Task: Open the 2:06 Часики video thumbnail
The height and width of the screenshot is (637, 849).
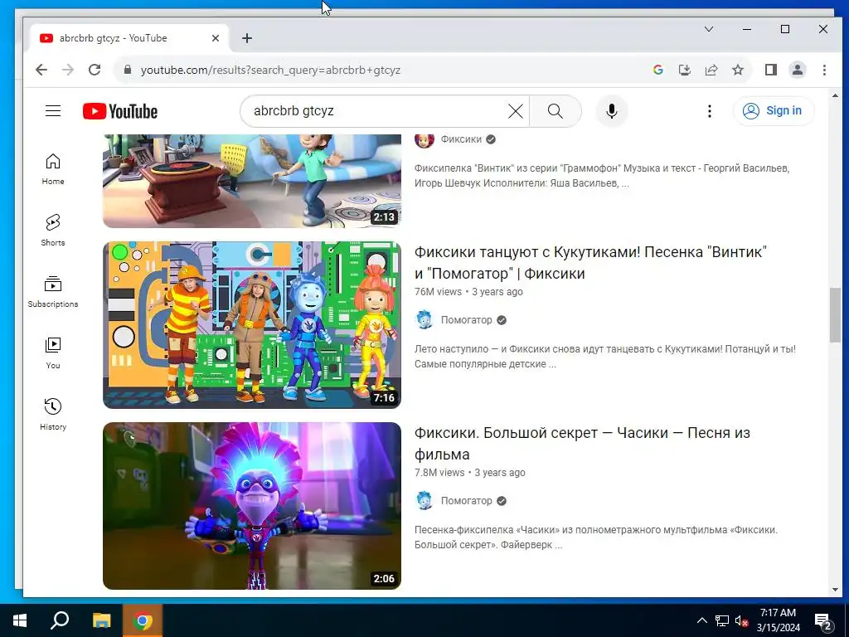Action: (252, 506)
